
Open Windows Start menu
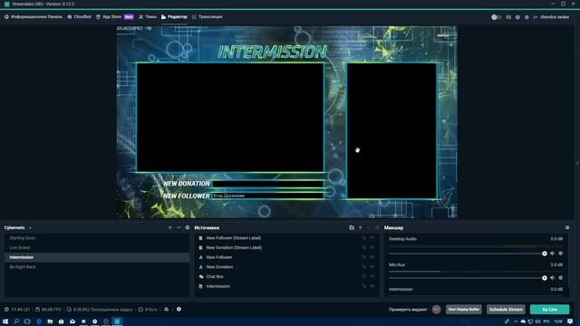click(5, 321)
